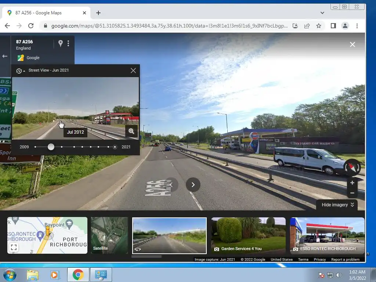The image size is (376, 282).
Task: Click the Jul 2012 preview image
Action: (75, 108)
